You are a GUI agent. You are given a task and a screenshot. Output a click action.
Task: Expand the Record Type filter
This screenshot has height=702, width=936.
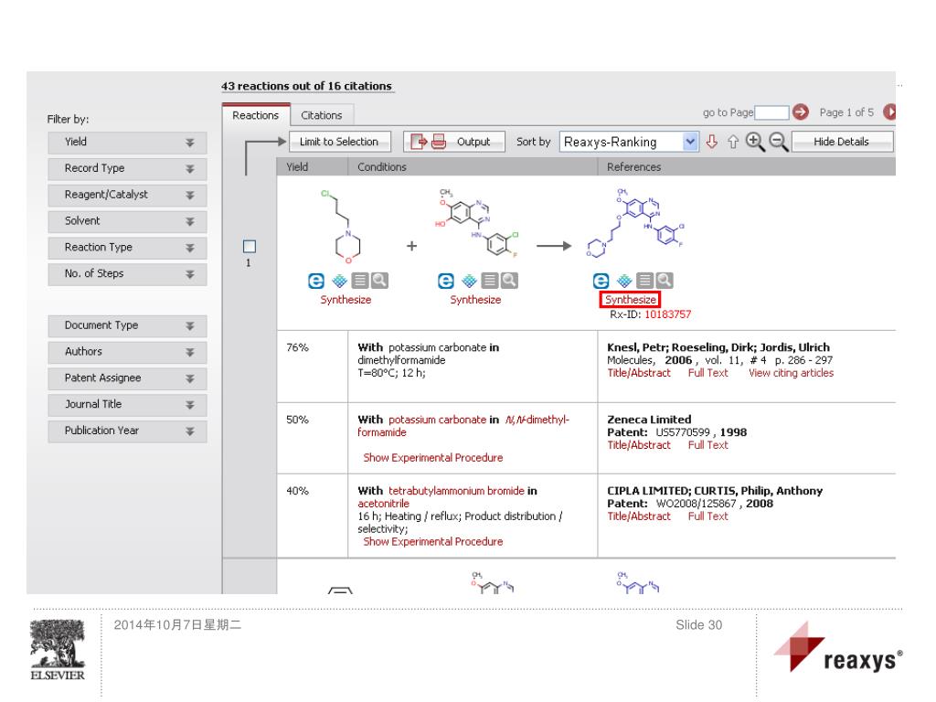tap(127, 168)
